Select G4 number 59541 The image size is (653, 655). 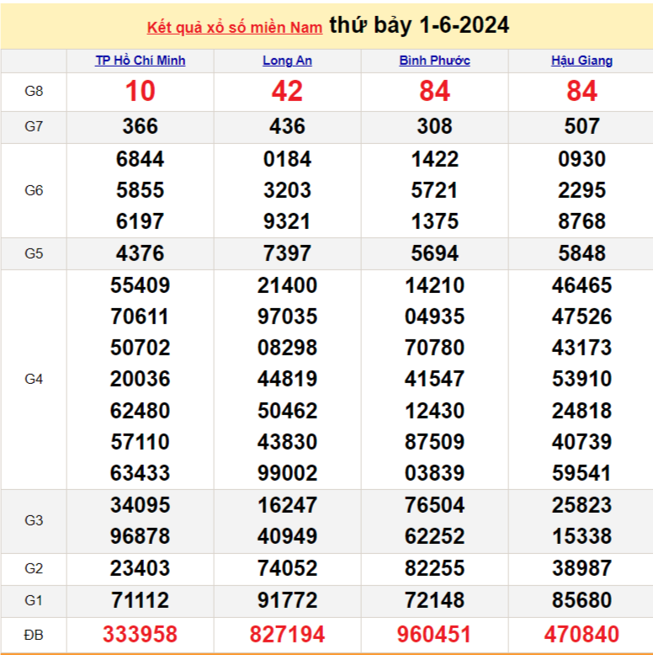click(x=582, y=473)
